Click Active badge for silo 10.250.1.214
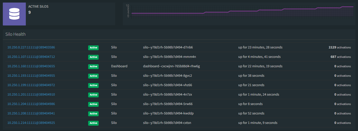The image size is (358, 131). point(94,123)
